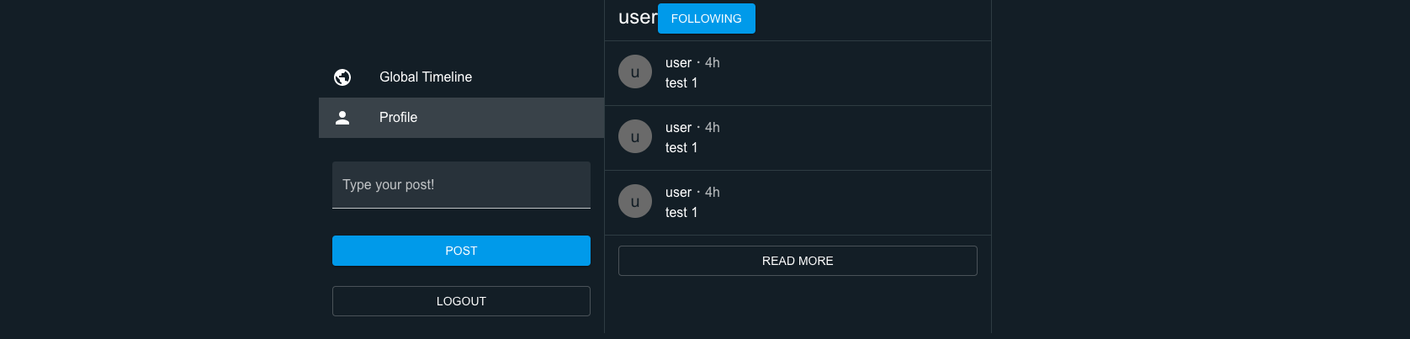Open the Global Timeline menu item
The height and width of the screenshot is (339, 1410).
461,77
